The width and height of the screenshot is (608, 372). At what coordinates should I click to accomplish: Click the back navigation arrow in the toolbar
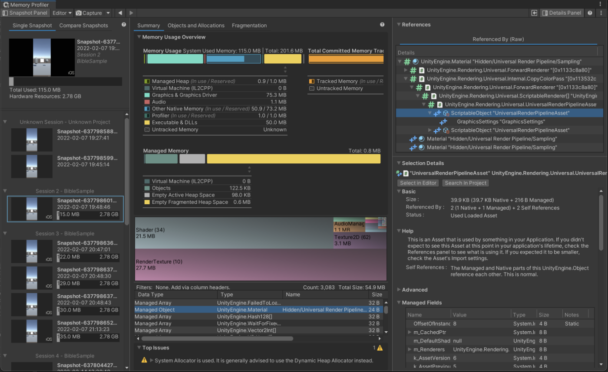[x=120, y=13]
